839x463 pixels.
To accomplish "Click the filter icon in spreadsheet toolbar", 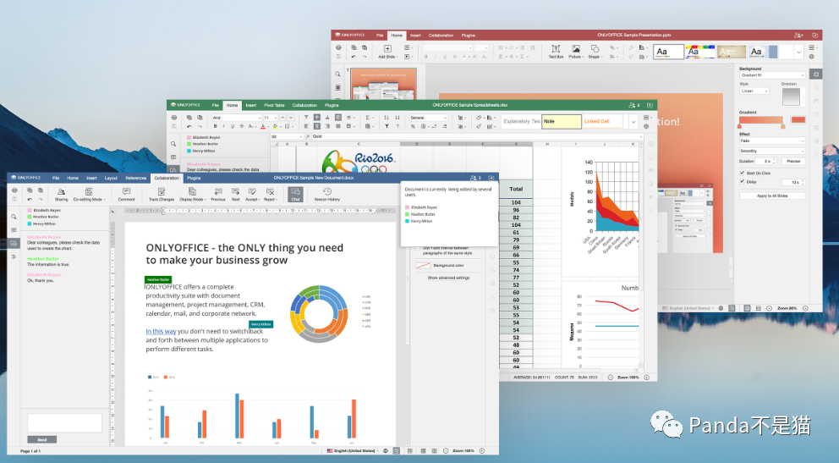I will (x=387, y=126).
